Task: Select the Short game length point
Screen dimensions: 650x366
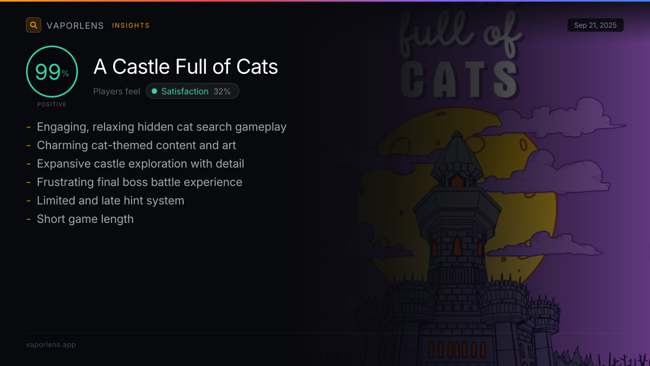Action: [85, 219]
